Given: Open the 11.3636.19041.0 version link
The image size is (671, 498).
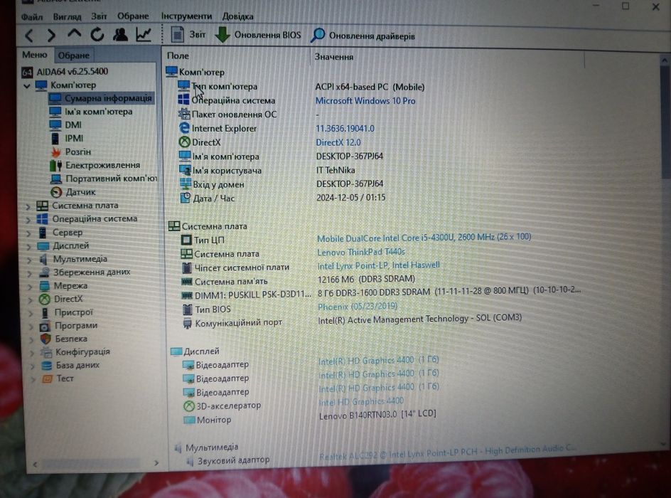Looking at the screenshot, I should click(x=345, y=129).
